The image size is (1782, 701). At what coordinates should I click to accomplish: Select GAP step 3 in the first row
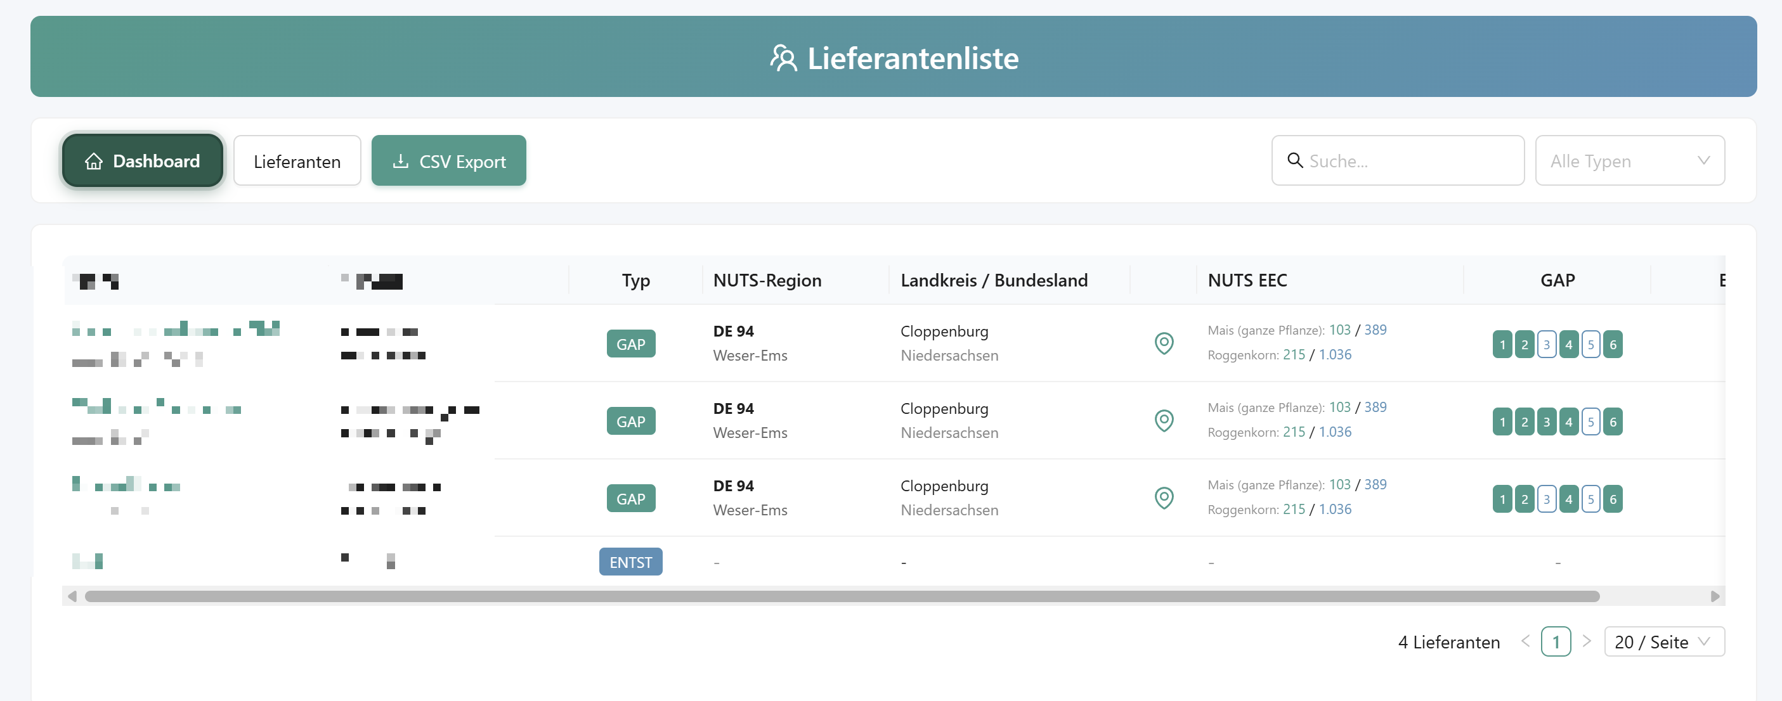point(1547,344)
